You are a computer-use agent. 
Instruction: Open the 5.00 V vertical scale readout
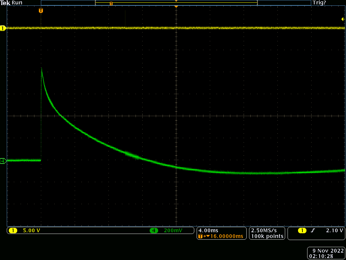(x=31, y=231)
